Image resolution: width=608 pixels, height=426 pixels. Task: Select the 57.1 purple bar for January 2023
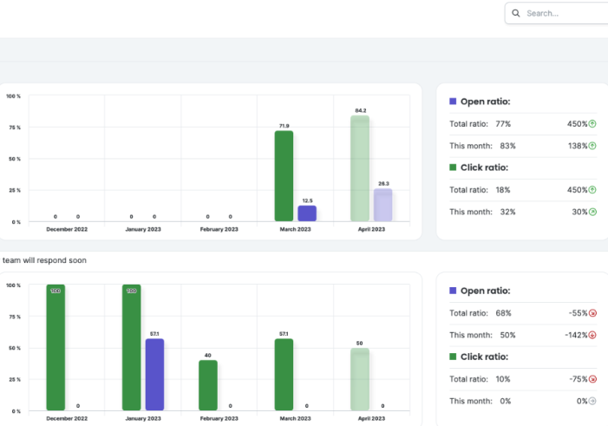coord(154,374)
